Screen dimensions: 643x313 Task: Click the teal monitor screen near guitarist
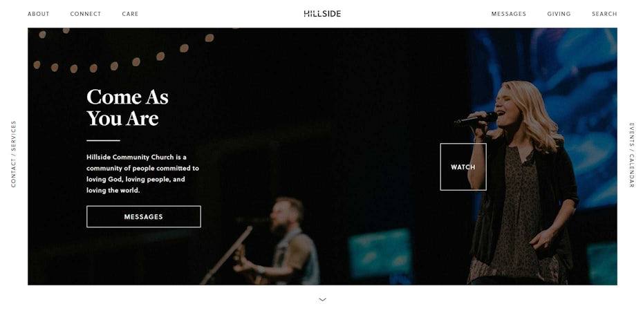click(x=380, y=253)
